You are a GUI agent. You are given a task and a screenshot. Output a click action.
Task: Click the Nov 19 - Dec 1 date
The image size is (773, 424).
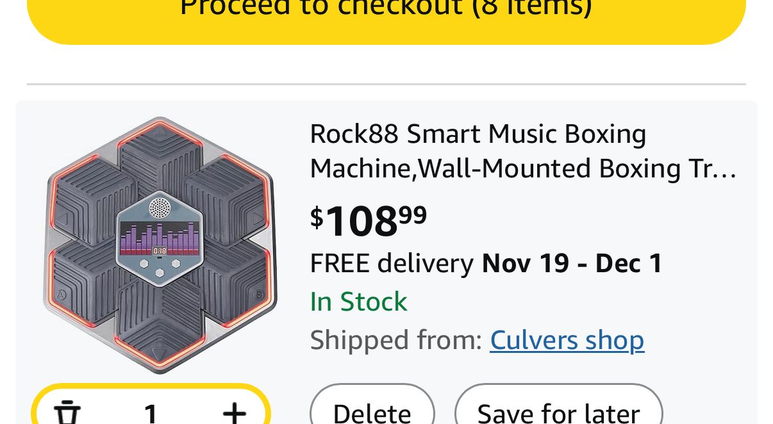click(572, 263)
